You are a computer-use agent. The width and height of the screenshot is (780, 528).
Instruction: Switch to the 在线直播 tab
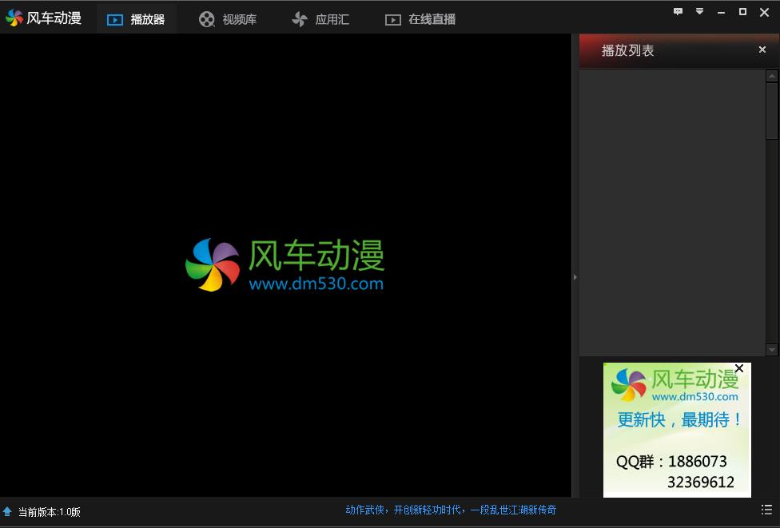pos(420,19)
